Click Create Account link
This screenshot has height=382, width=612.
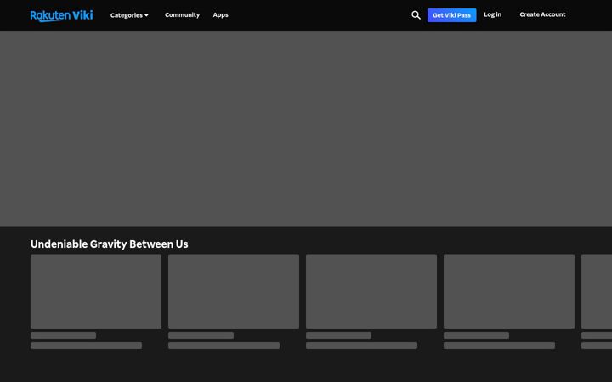pos(542,14)
